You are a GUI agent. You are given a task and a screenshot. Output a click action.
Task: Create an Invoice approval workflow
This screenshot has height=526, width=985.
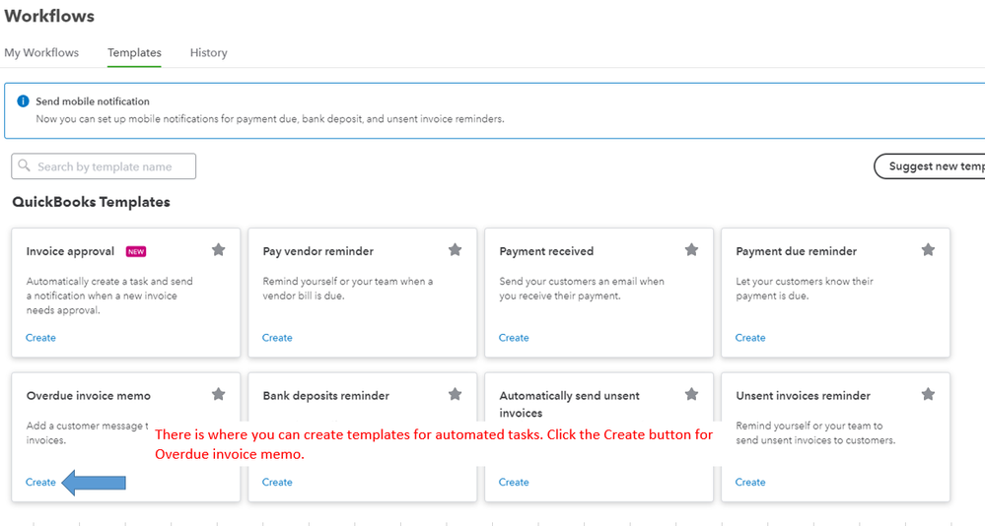point(40,338)
